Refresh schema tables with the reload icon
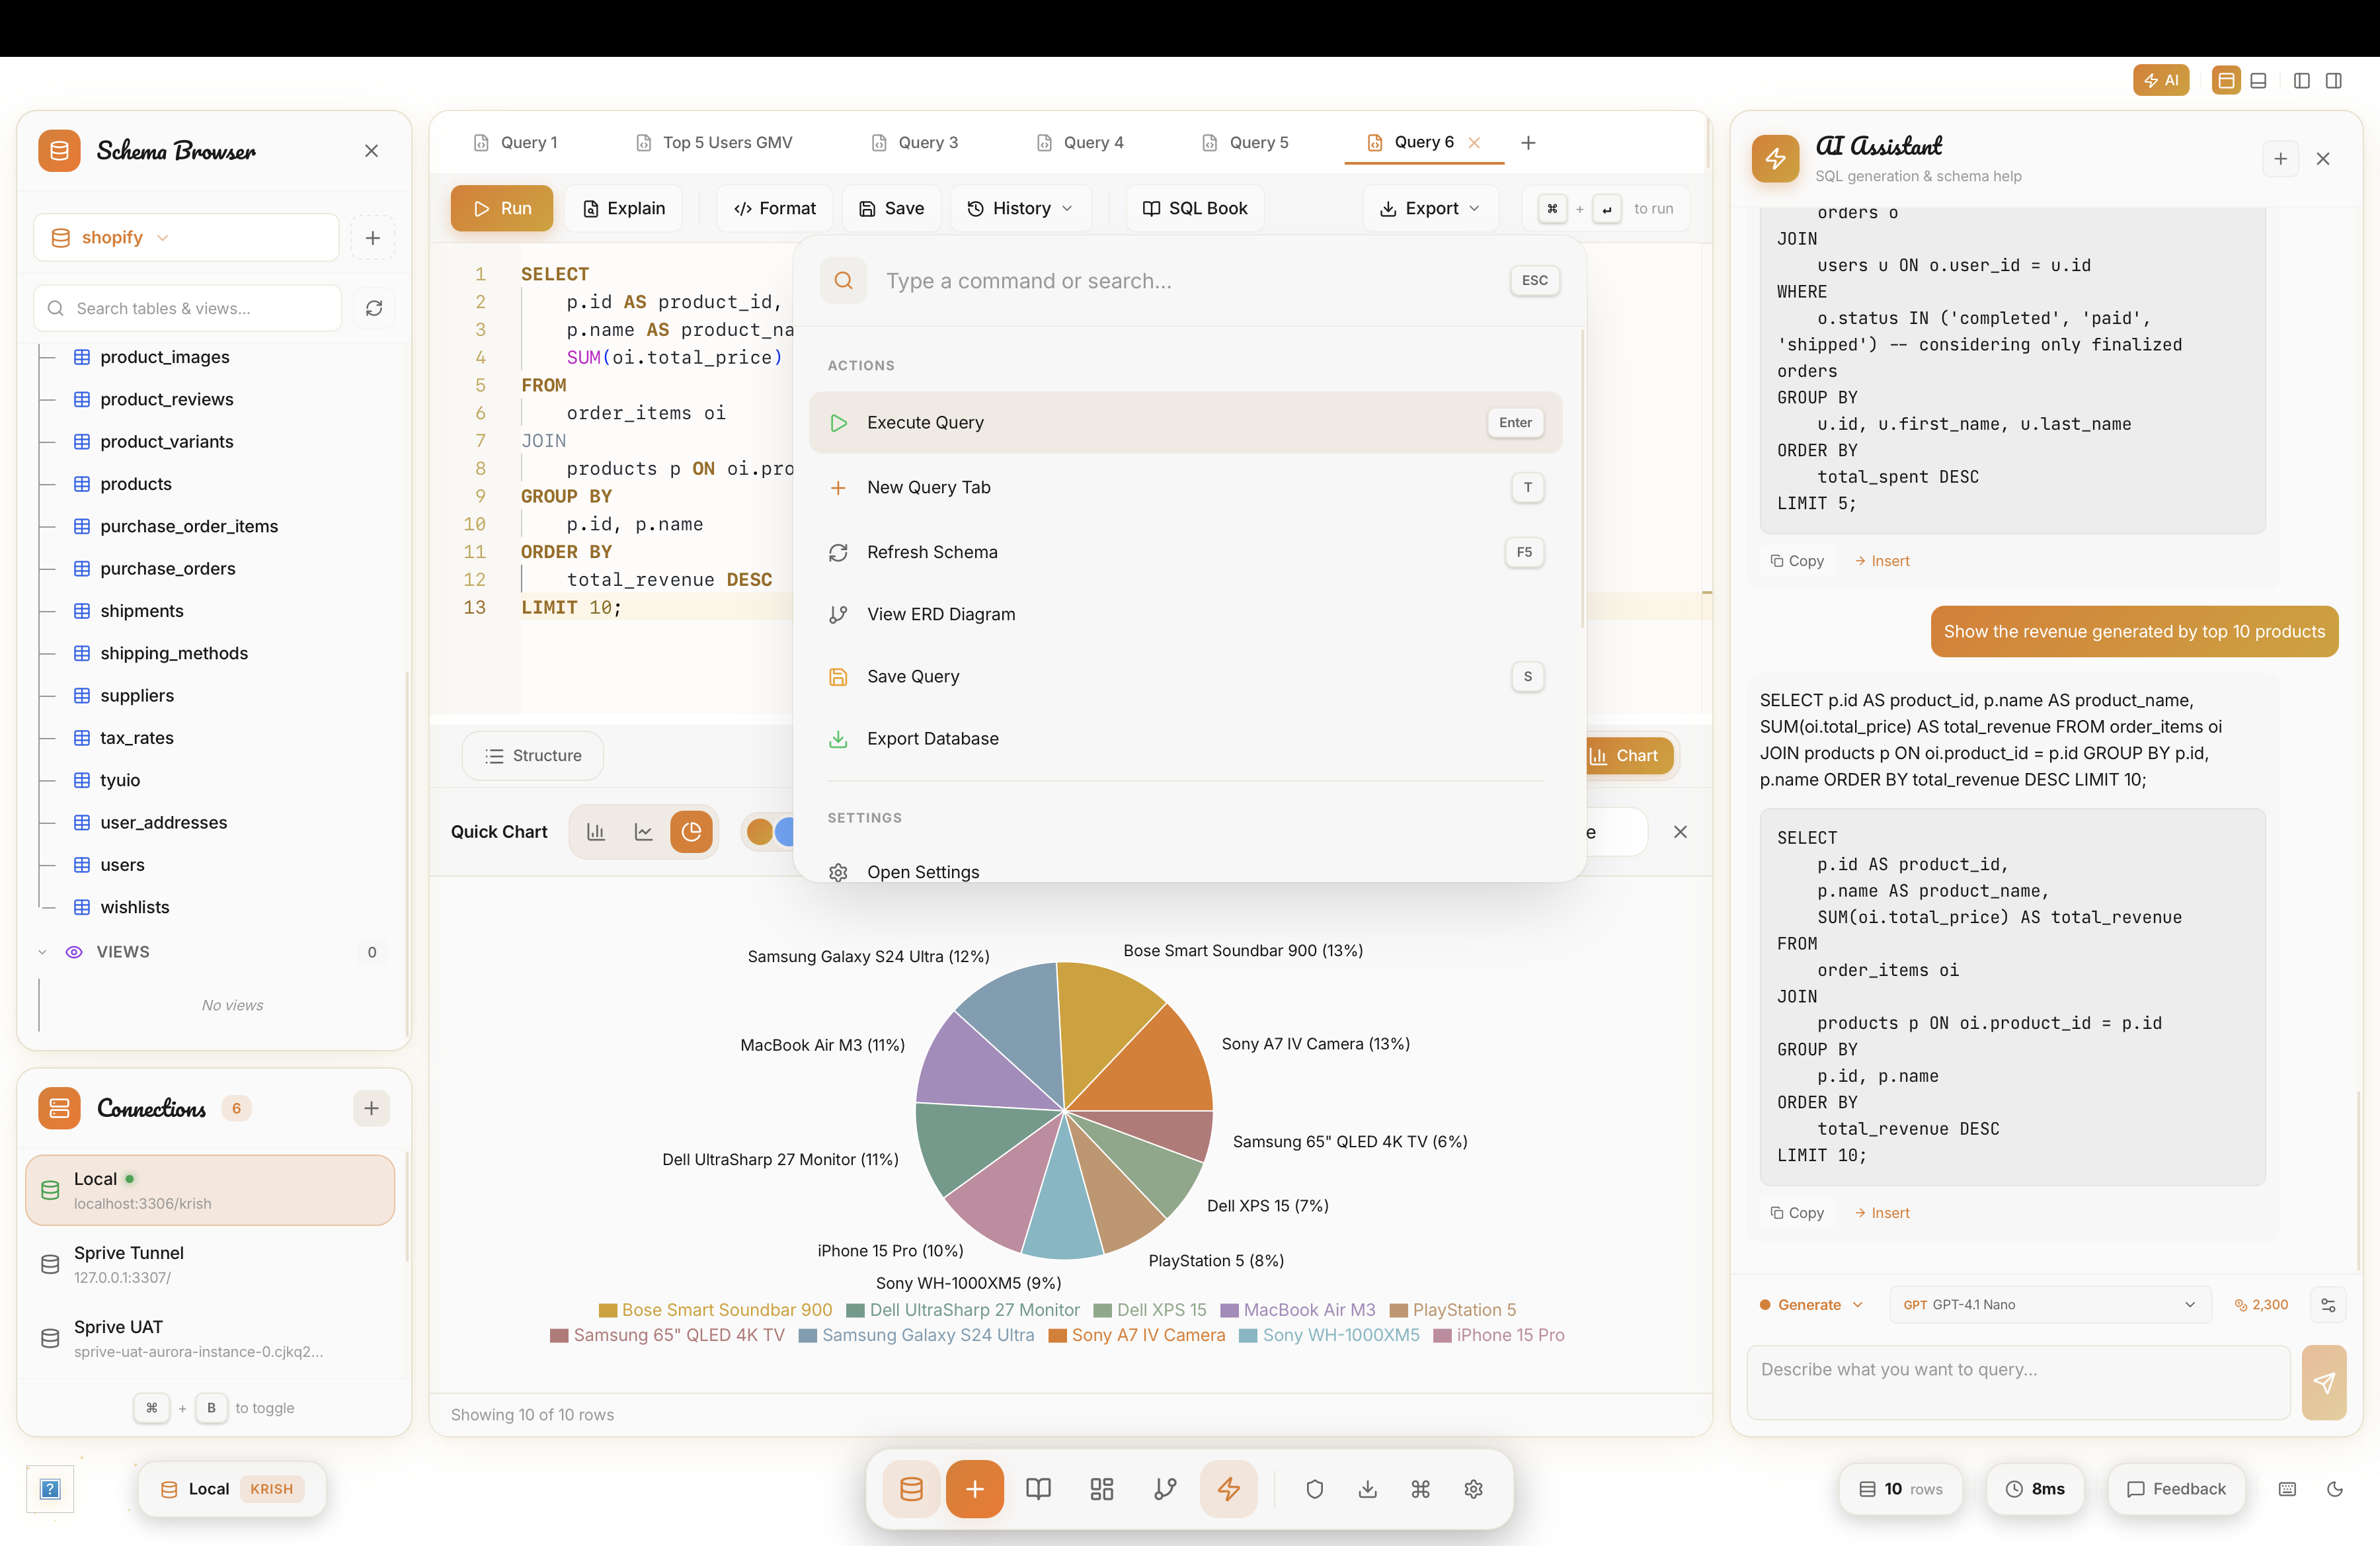This screenshot has height=1546, width=2380. click(374, 308)
